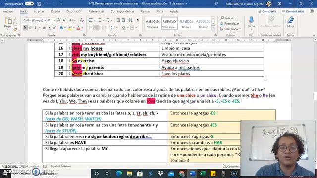The height and width of the screenshot is (178, 317).
Task: Align the paragraph left
Action: [91, 28]
